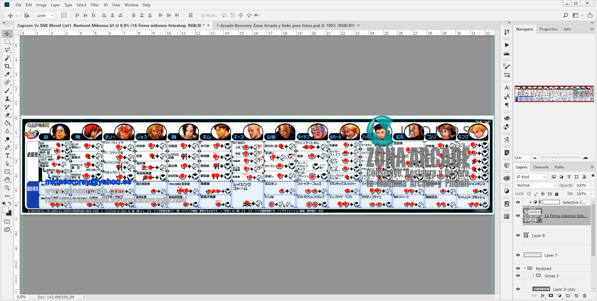597x301 pixels.
Task: Activate the Hand tool
Action: click(x=7, y=180)
